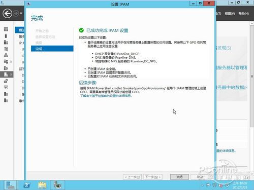The height and width of the screenshot is (190, 254).
Task: Click the 已创建 IPAM 安全组 bullet
Action: click(x=102, y=69)
